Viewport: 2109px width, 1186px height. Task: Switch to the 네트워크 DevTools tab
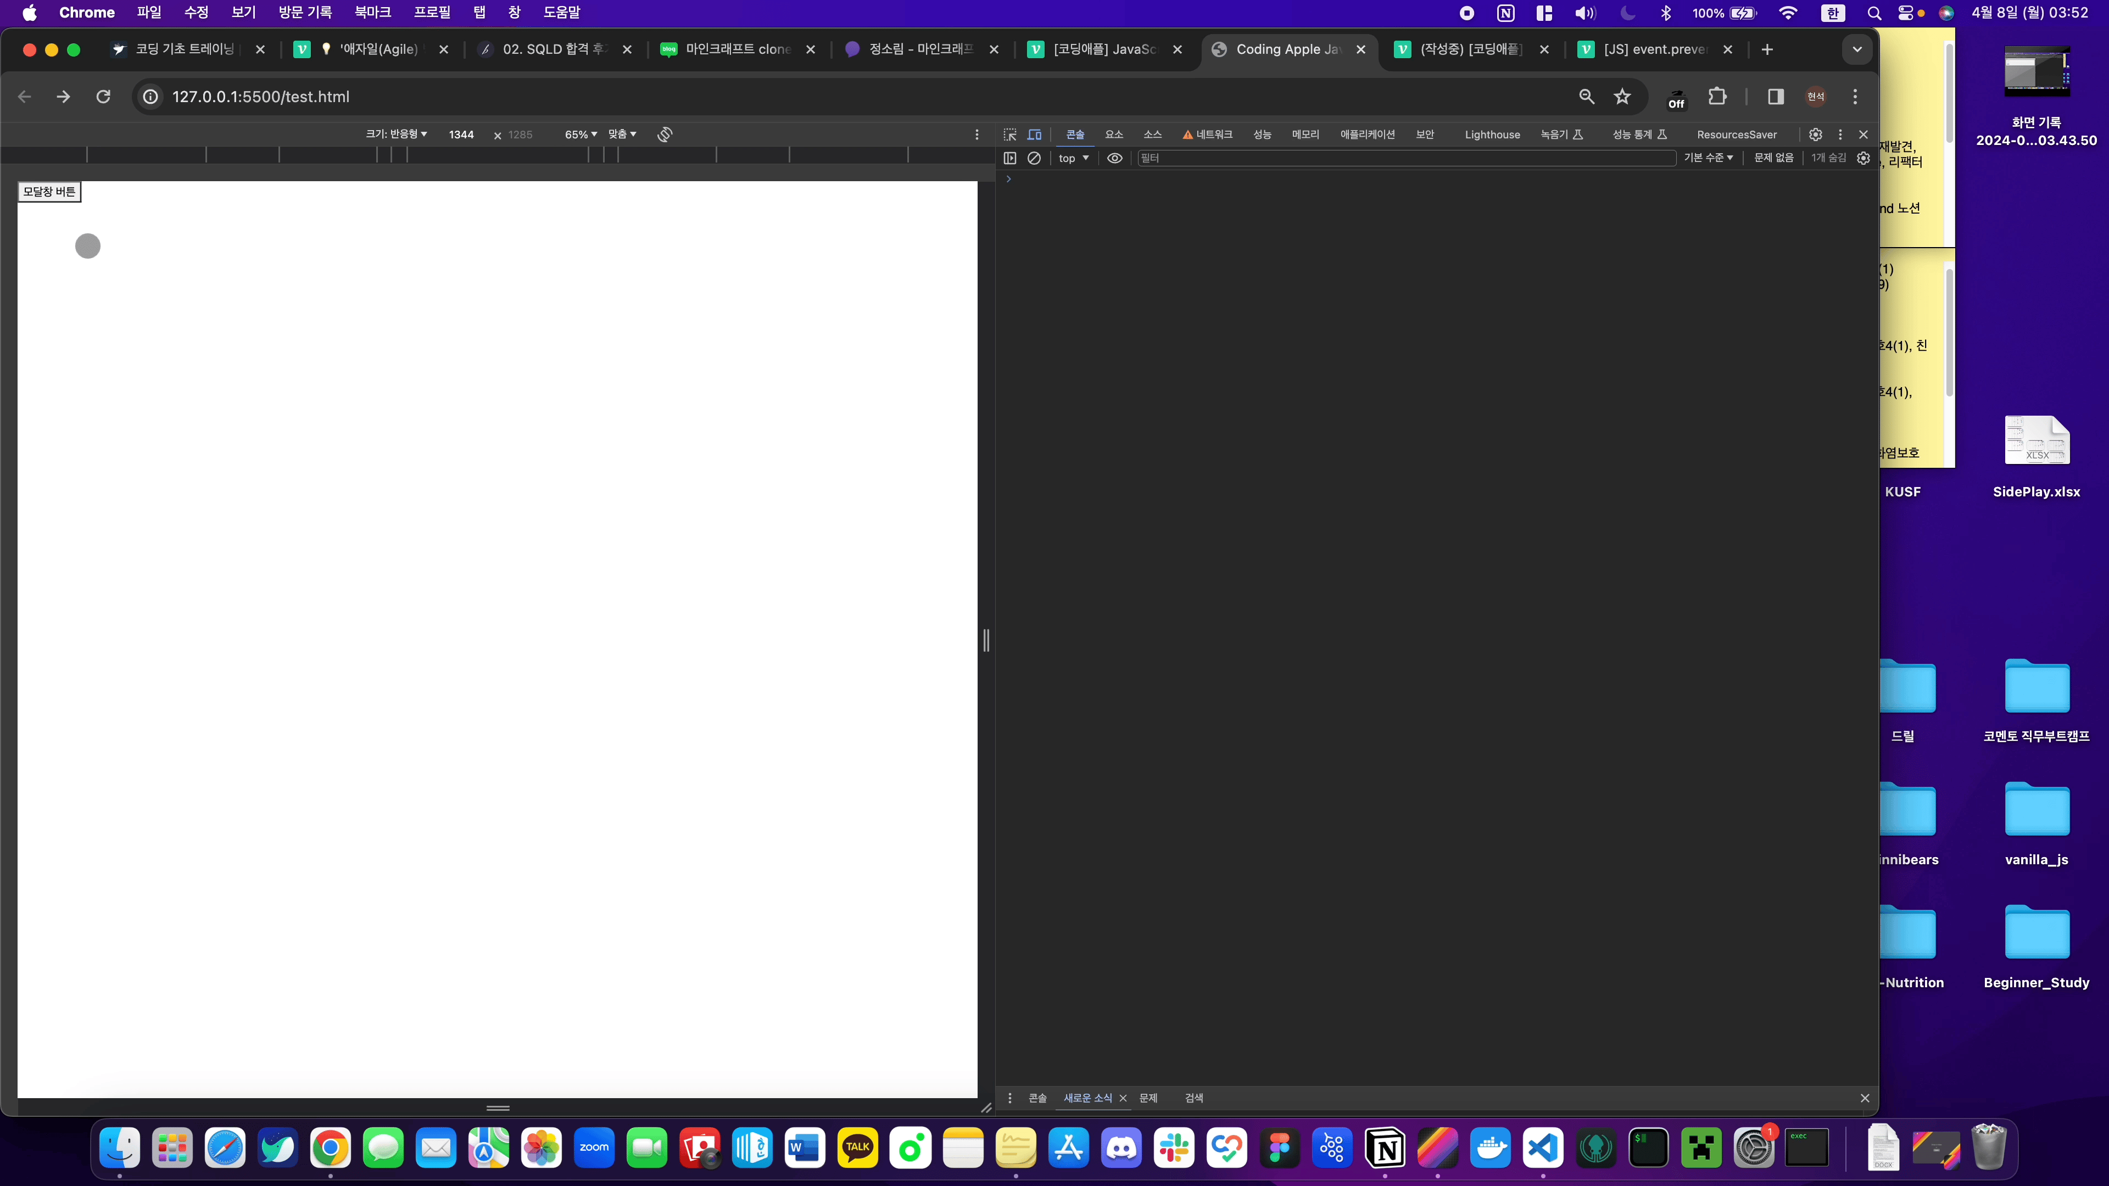1208,134
